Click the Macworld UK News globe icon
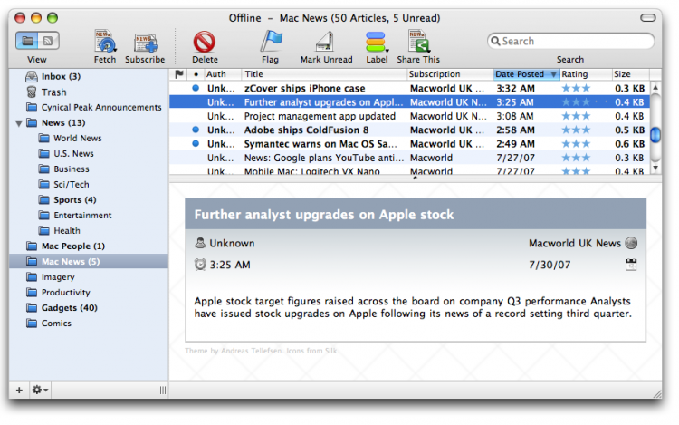The width and height of the screenshot is (679, 425). [x=631, y=243]
